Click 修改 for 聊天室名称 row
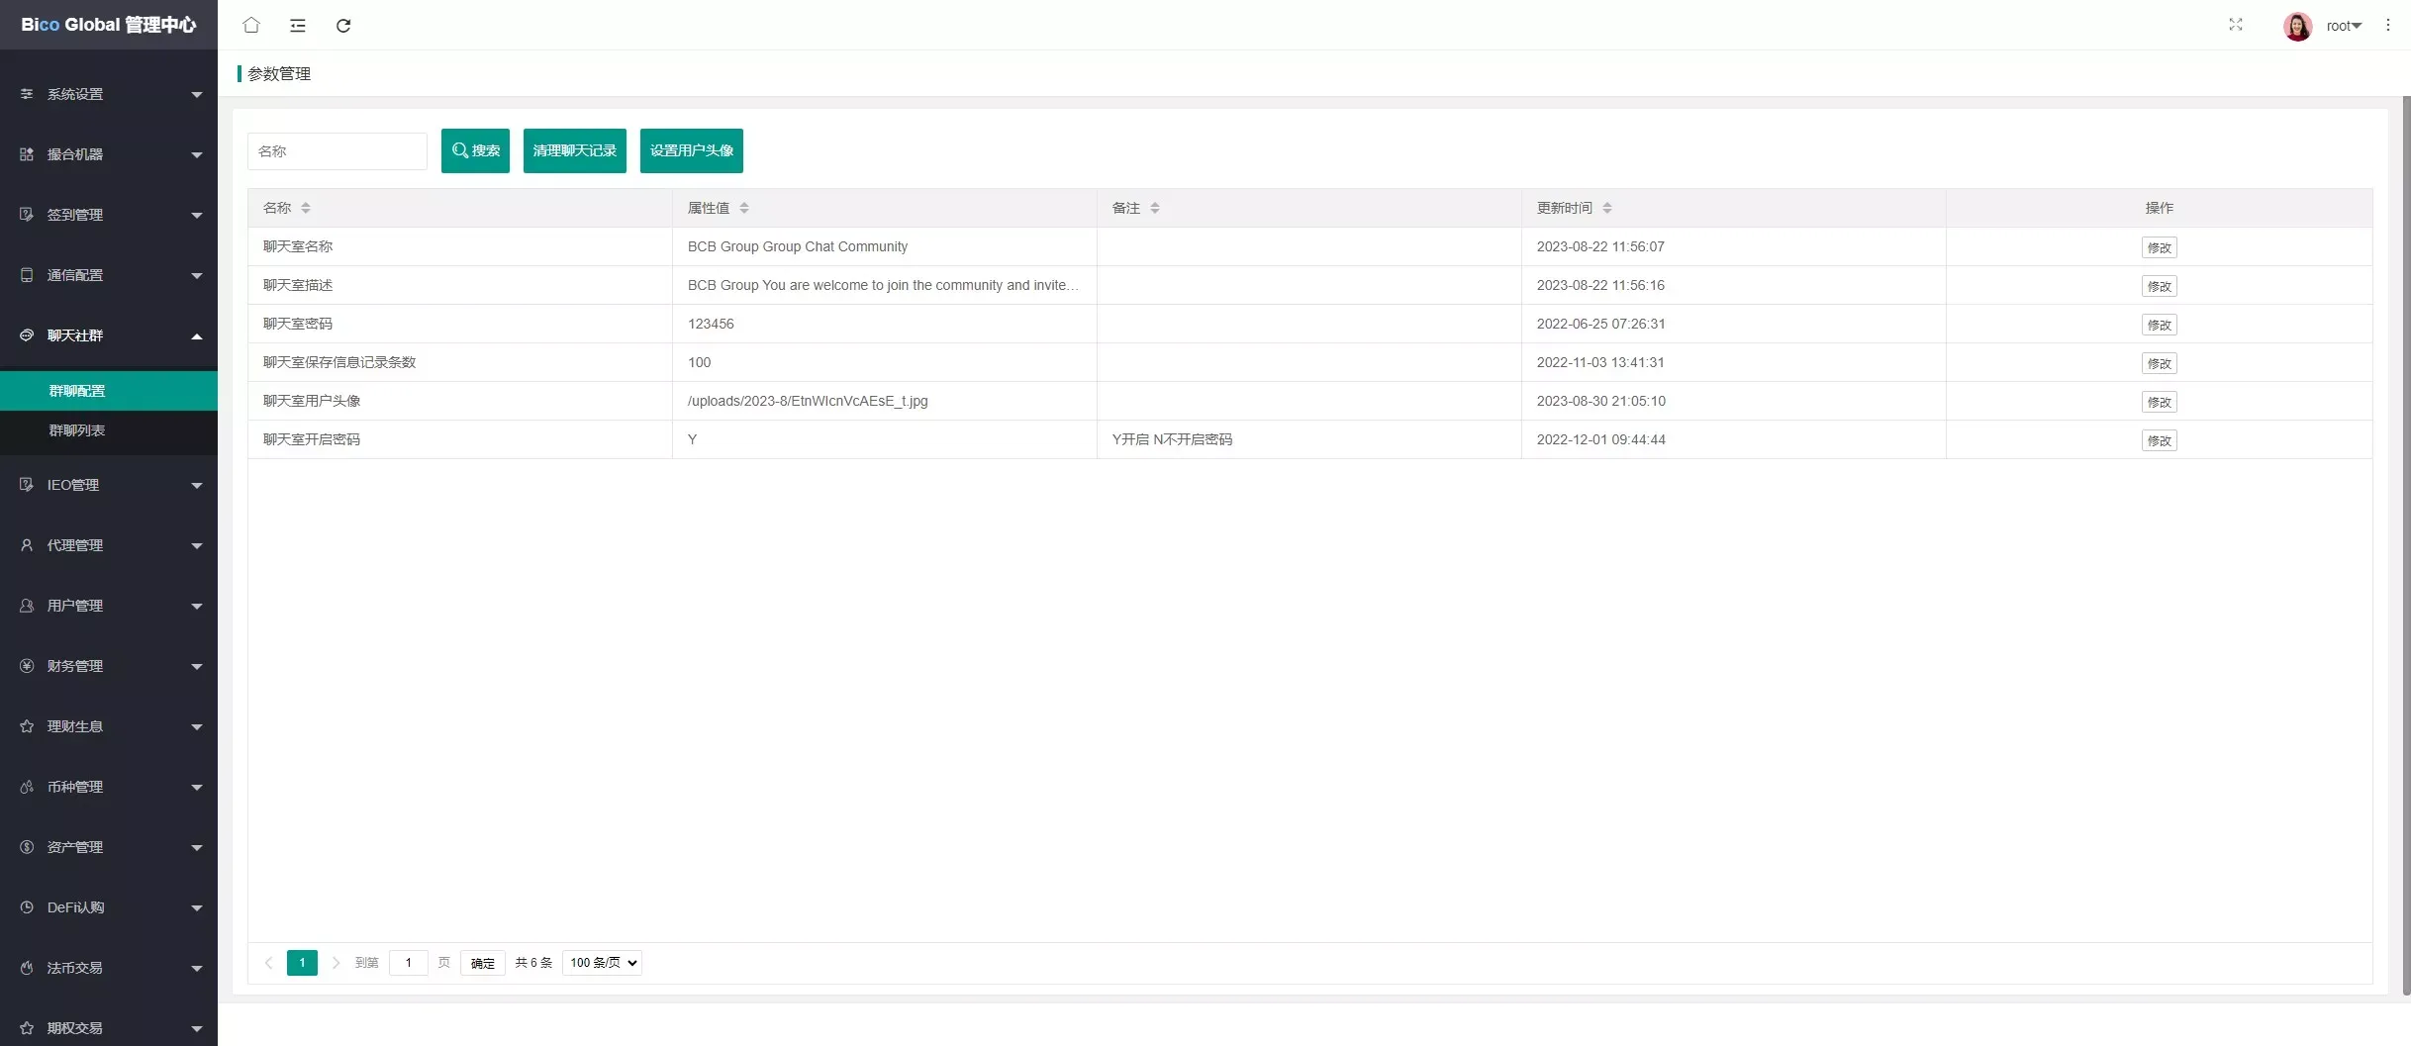Screen dimensions: 2411x1046 click(2160, 247)
